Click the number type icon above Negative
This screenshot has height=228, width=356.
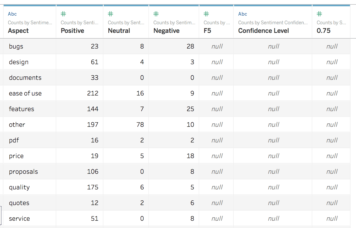[x=156, y=14]
